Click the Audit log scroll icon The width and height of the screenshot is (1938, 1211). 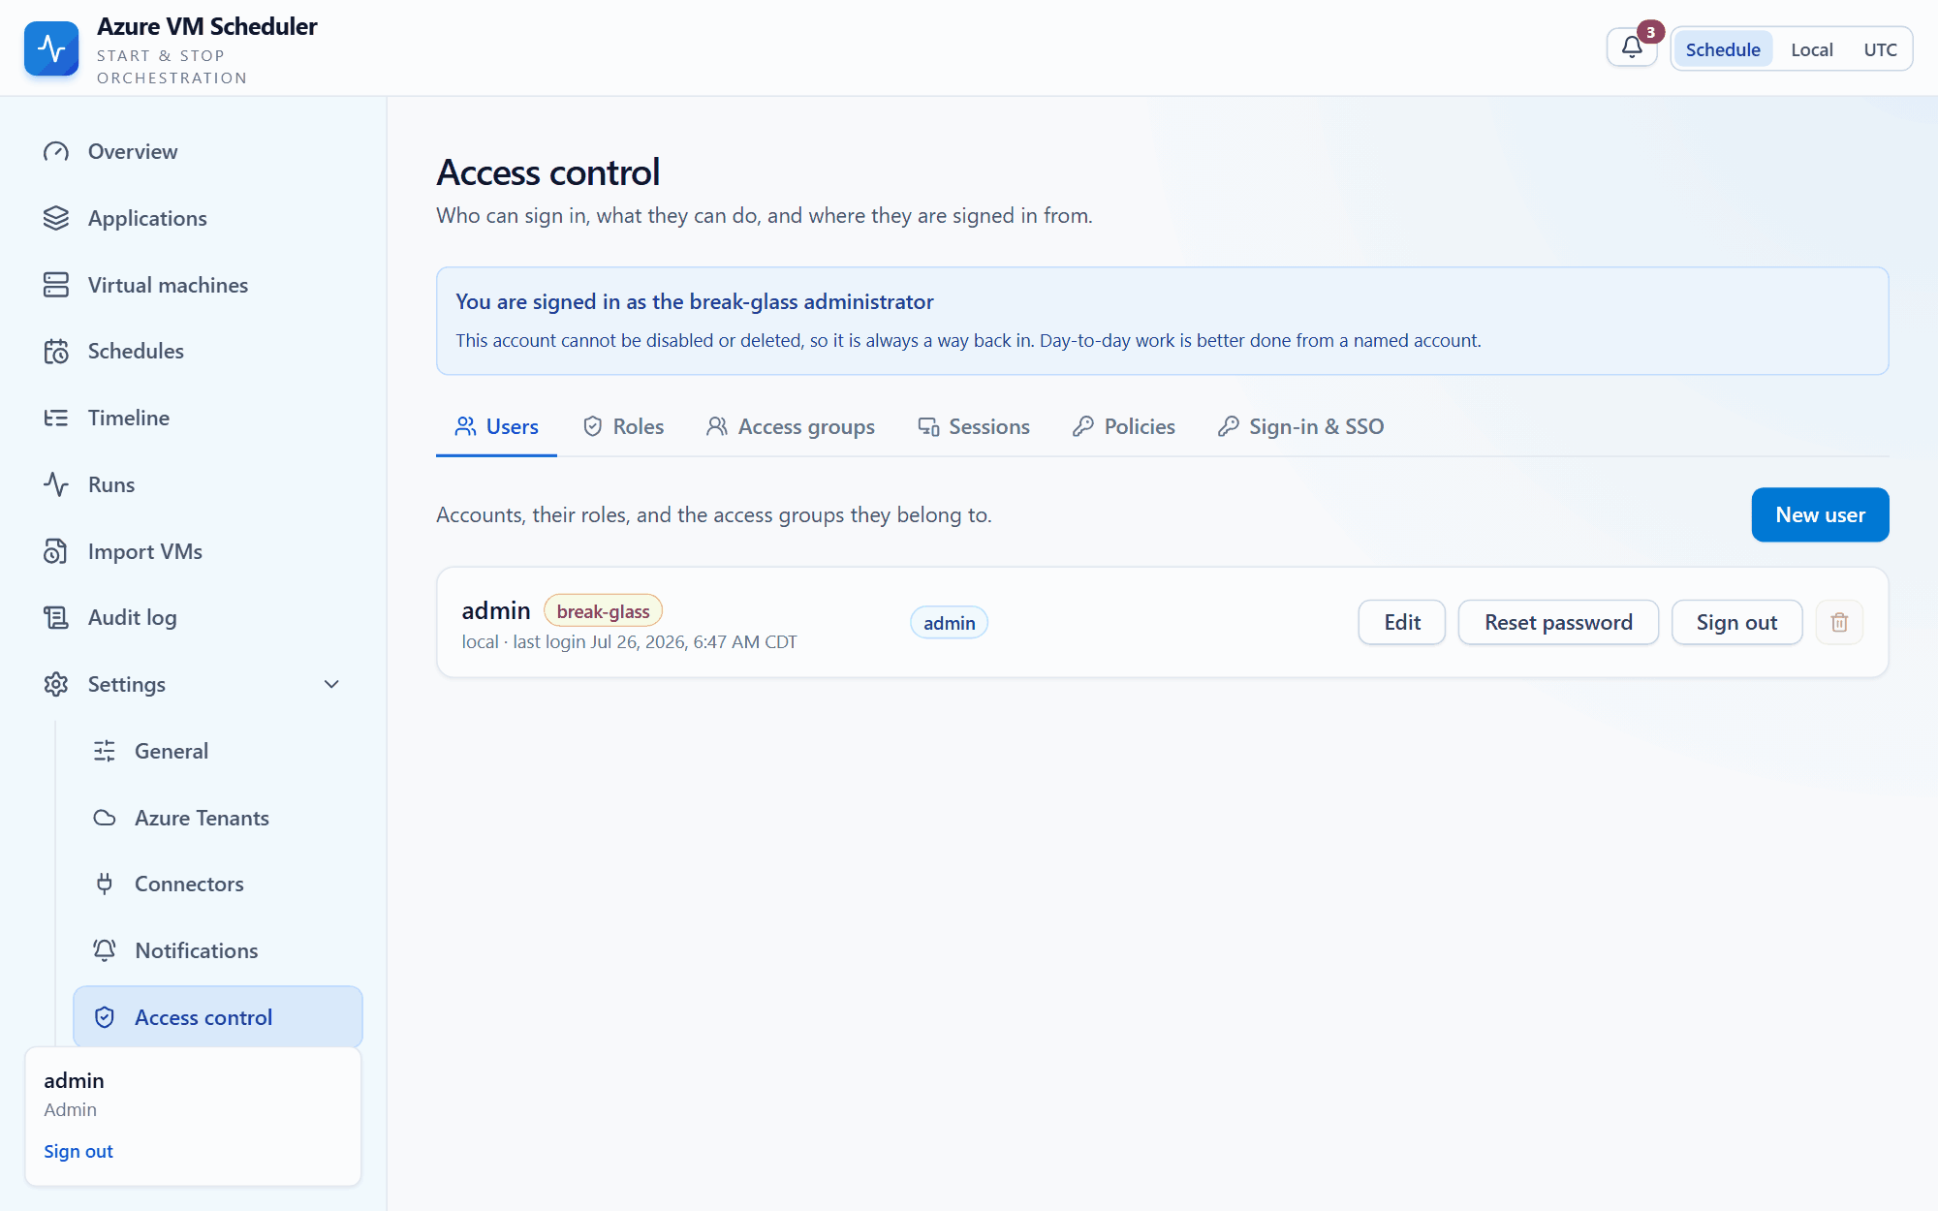pyautogui.click(x=56, y=618)
